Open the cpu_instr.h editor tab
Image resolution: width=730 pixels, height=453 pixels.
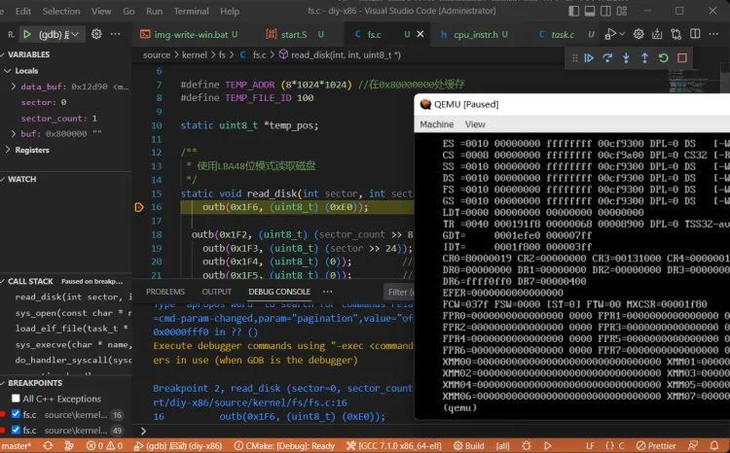tap(475, 35)
